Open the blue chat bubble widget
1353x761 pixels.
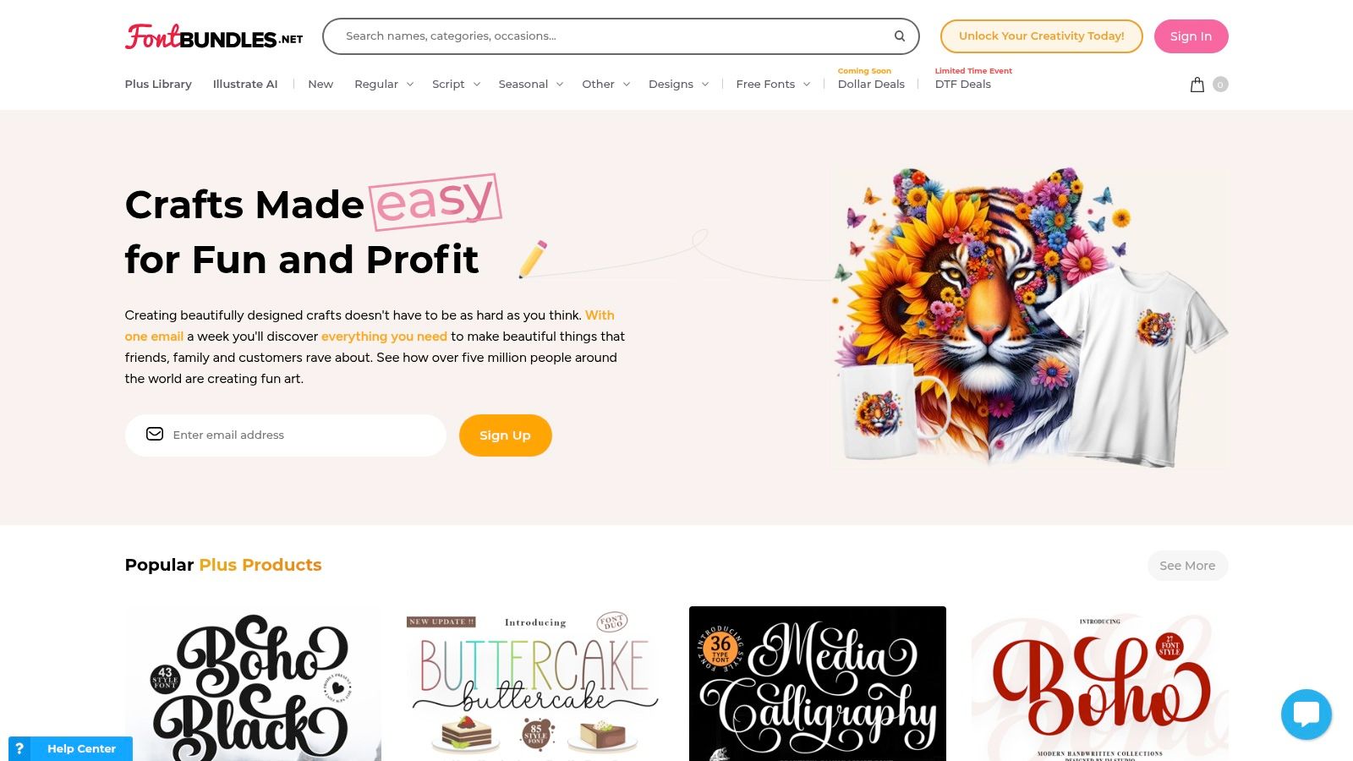(1306, 714)
